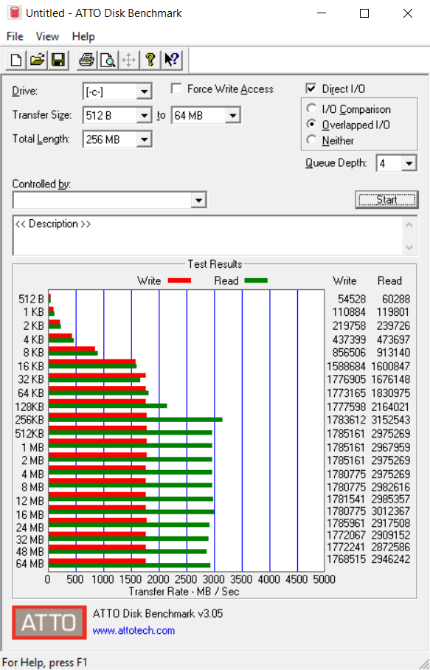Click description scrollbar down arrow

[x=409, y=247]
